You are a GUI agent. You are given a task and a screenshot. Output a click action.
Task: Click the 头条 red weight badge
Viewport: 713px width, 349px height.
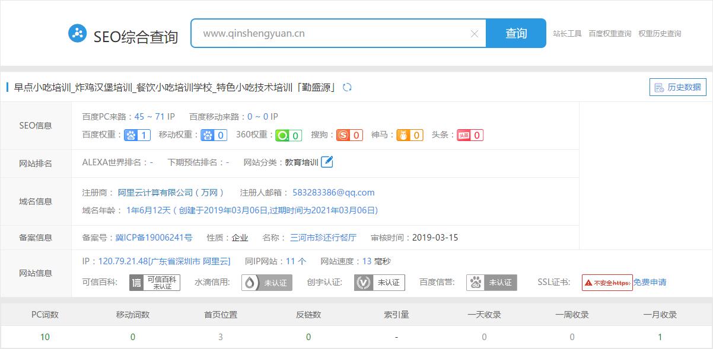tap(469, 135)
